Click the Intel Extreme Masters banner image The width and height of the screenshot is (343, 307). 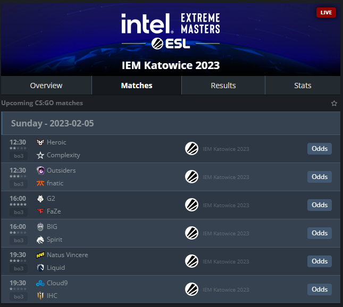171,39
